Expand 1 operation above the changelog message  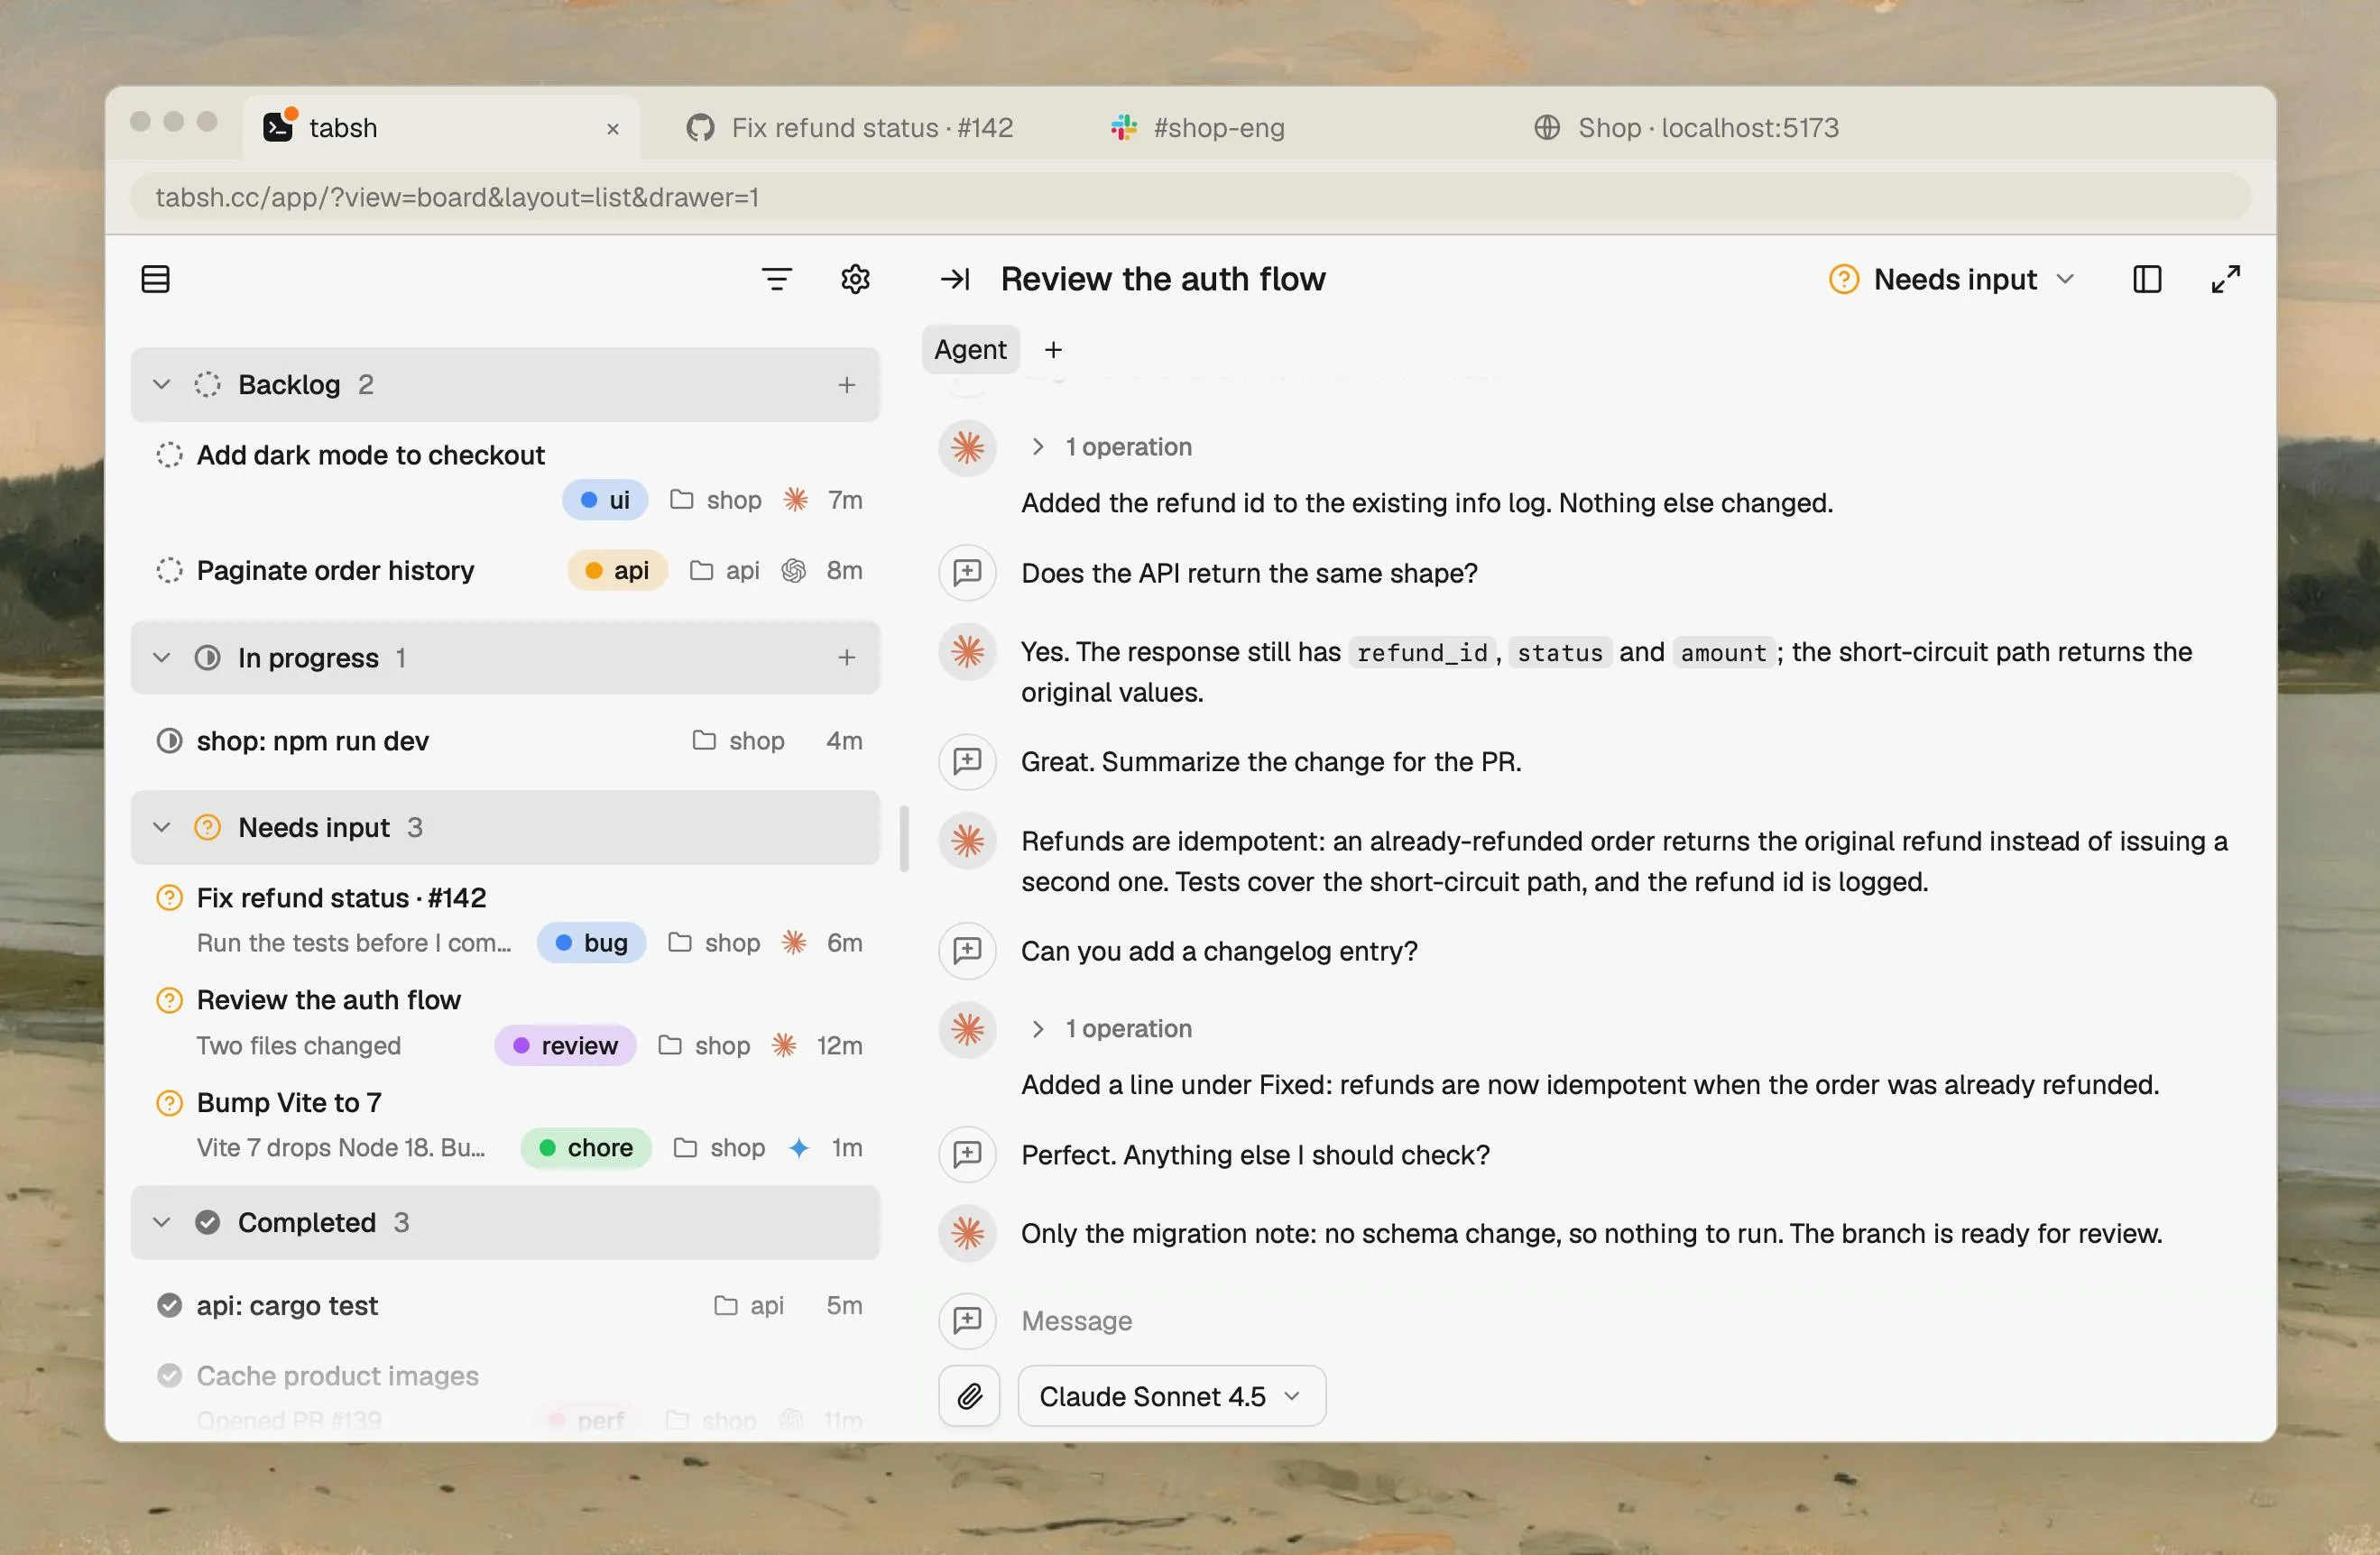click(1111, 1029)
